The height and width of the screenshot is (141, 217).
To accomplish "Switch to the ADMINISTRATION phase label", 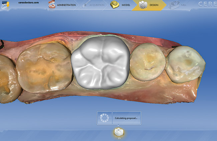I will pyautogui.click(x=66, y=5).
